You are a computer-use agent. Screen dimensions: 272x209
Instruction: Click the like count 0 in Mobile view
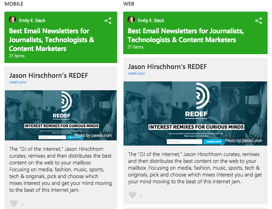[22, 204]
